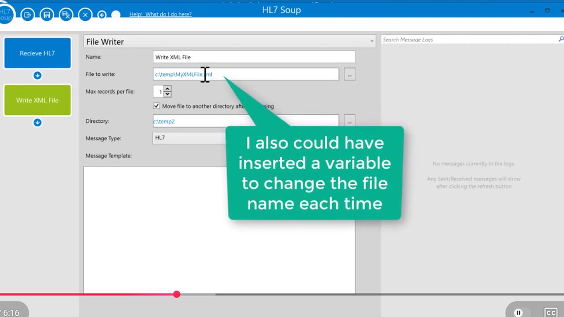Maximize the HL7 Soup window
Viewport: 564px width, 317px height.
click(x=547, y=11)
